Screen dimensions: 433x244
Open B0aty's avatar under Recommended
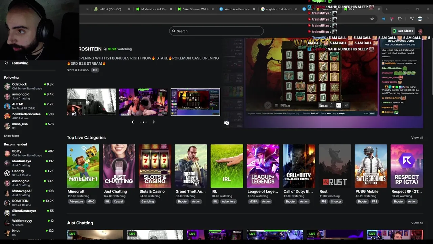click(x=7, y=153)
